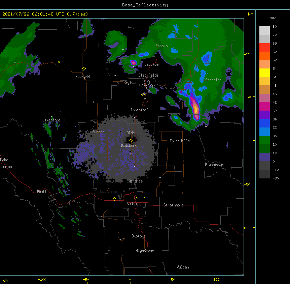Image resolution: width=290 pixels, height=284 pixels.
Task: Click the Lacombe city label
Action: tap(151, 64)
